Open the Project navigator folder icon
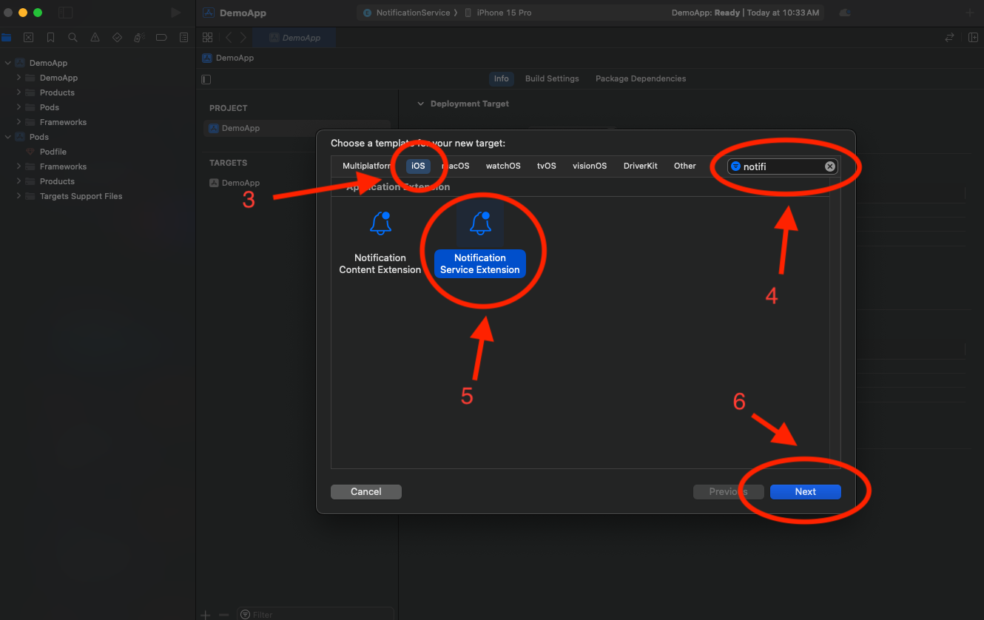The height and width of the screenshot is (620, 984). 6,38
